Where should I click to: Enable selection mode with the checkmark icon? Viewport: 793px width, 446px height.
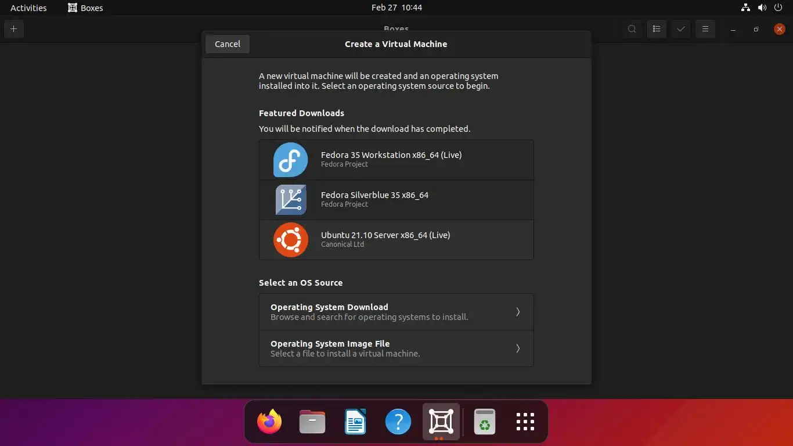681,29
